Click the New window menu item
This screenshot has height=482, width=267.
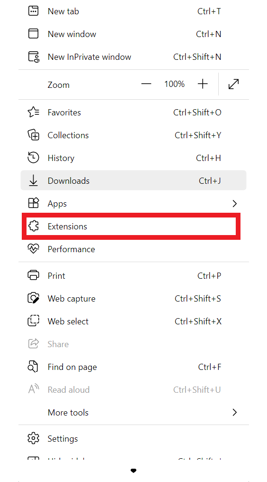pyautogui.click(x=133, y=34)
